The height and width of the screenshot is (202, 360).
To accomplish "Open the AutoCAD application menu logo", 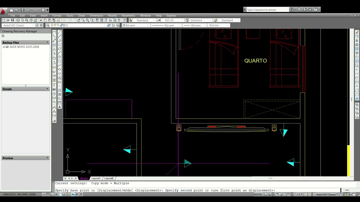I will [x=3, y=11].
